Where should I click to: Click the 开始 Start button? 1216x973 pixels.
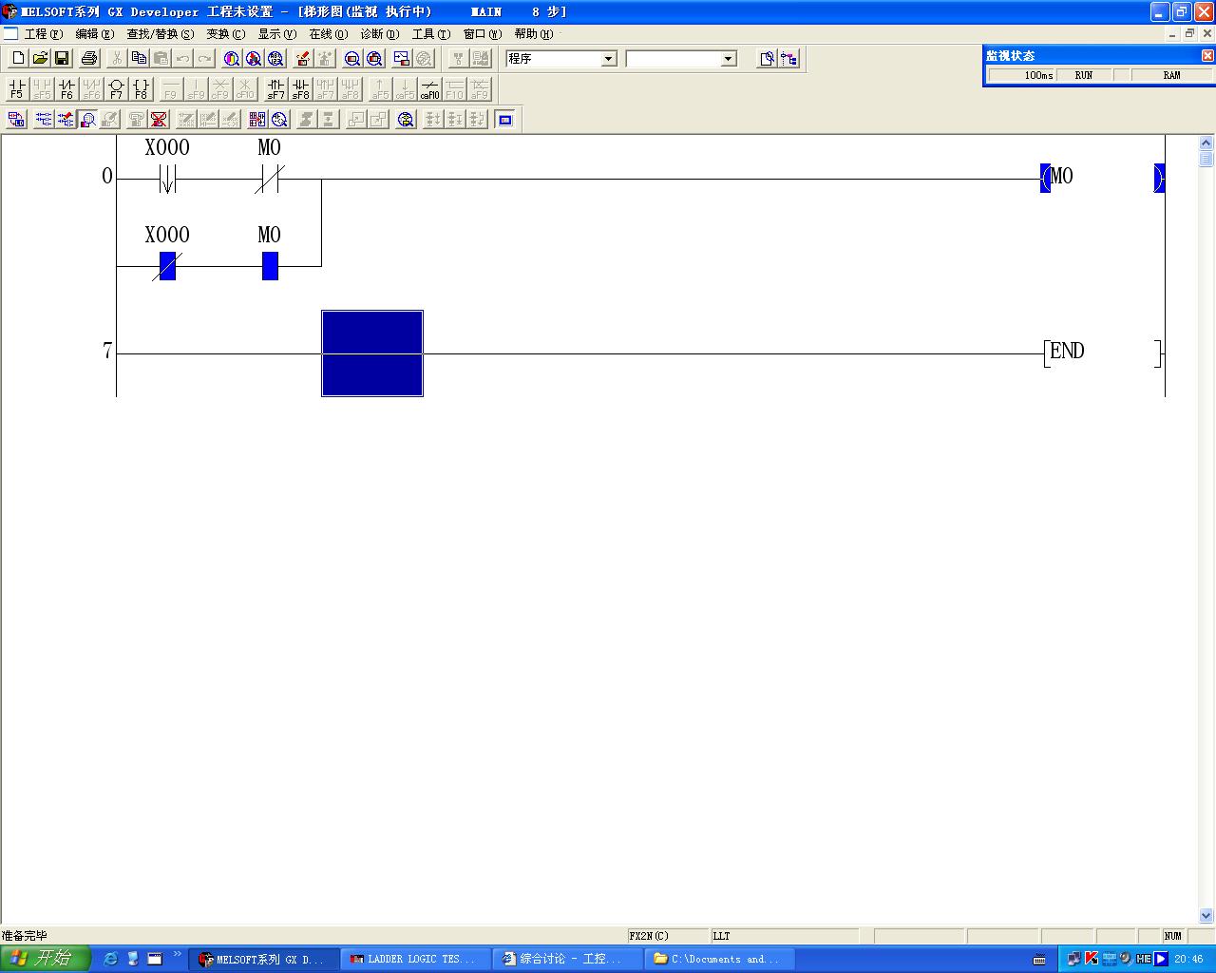coord(45,959)
